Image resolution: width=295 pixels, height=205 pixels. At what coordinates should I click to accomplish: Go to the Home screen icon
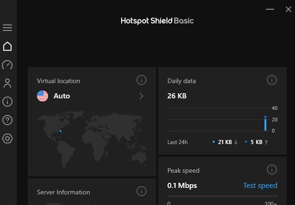pos(7,46)
